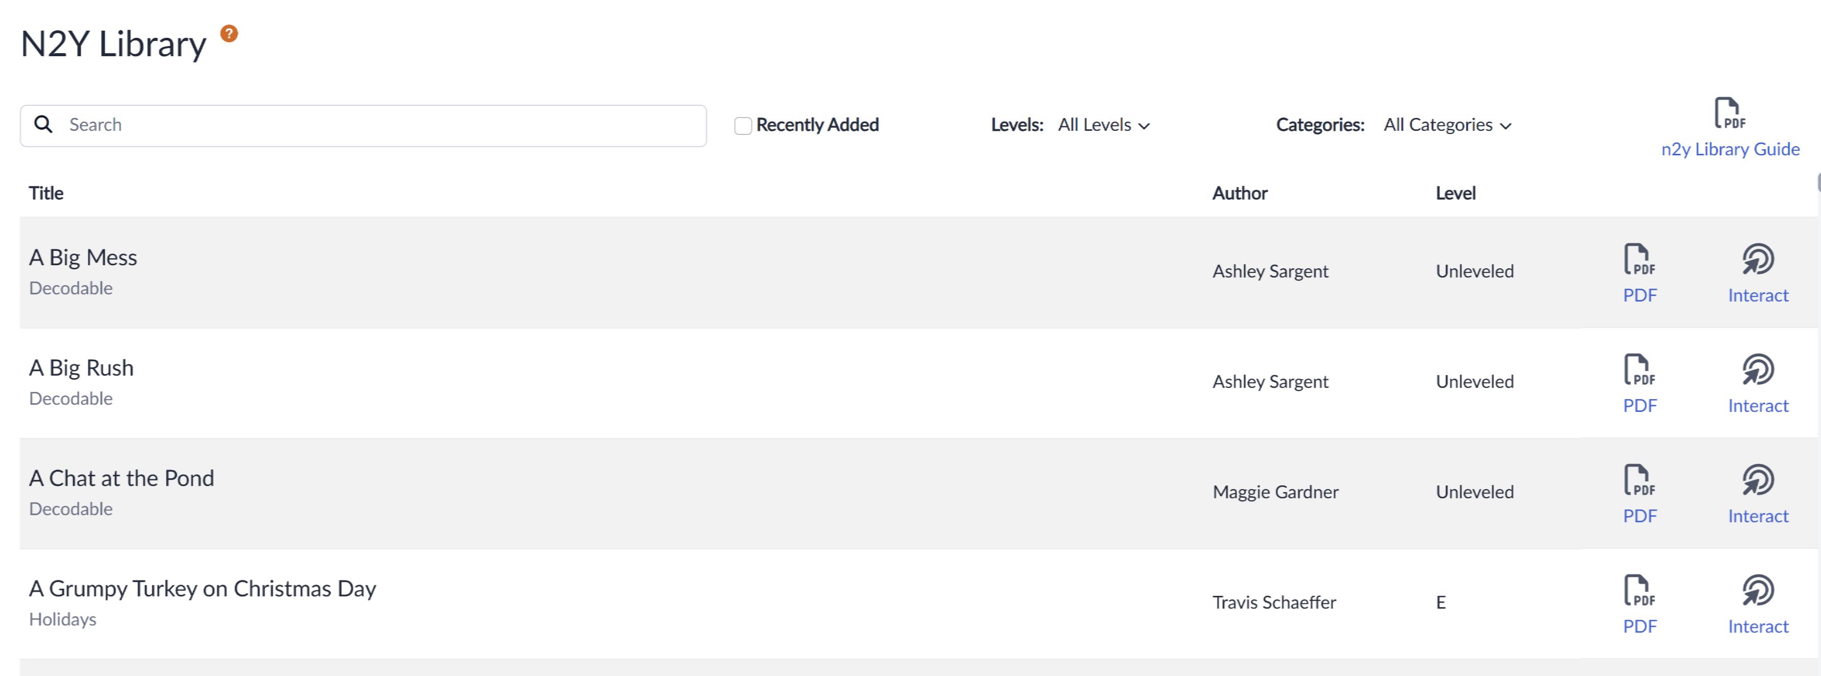Launch Interact icon for A Big Mess
This screenshot has width=1821, height=676.
[1758, 259]
